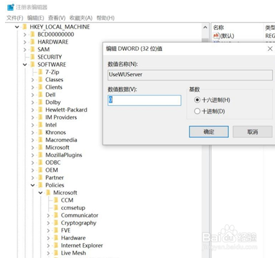Click the Macromedia folder icon
The image size is (275, 258).
click(x=41, y=140)
